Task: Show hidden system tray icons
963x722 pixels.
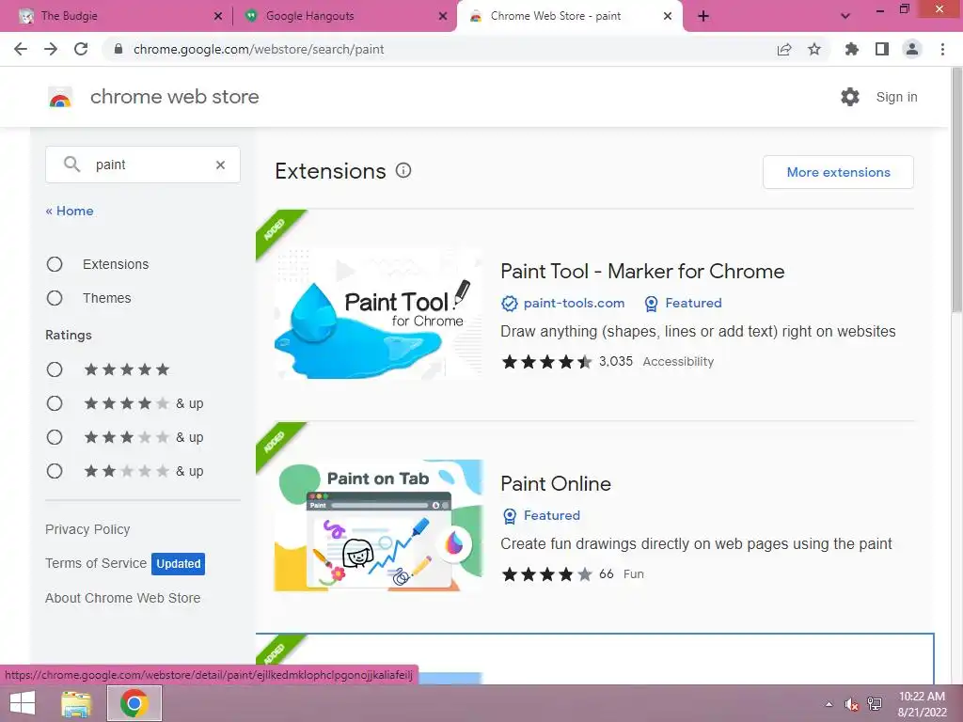Action: [x=829, y=704]
